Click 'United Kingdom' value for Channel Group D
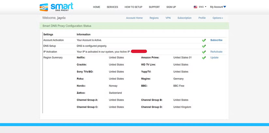This screenshot has height=133, width=269. click(182, 107)
